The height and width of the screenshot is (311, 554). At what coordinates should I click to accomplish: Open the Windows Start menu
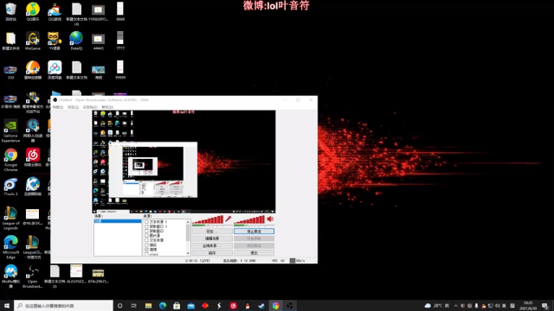click(x=7, y=306)
